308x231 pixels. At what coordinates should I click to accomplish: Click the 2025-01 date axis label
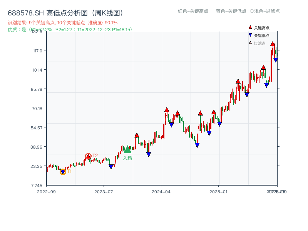click(x=218, y=192)
